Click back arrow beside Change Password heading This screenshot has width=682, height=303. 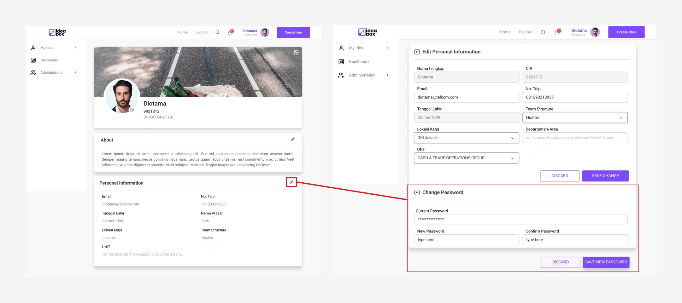tap(417, 192)
